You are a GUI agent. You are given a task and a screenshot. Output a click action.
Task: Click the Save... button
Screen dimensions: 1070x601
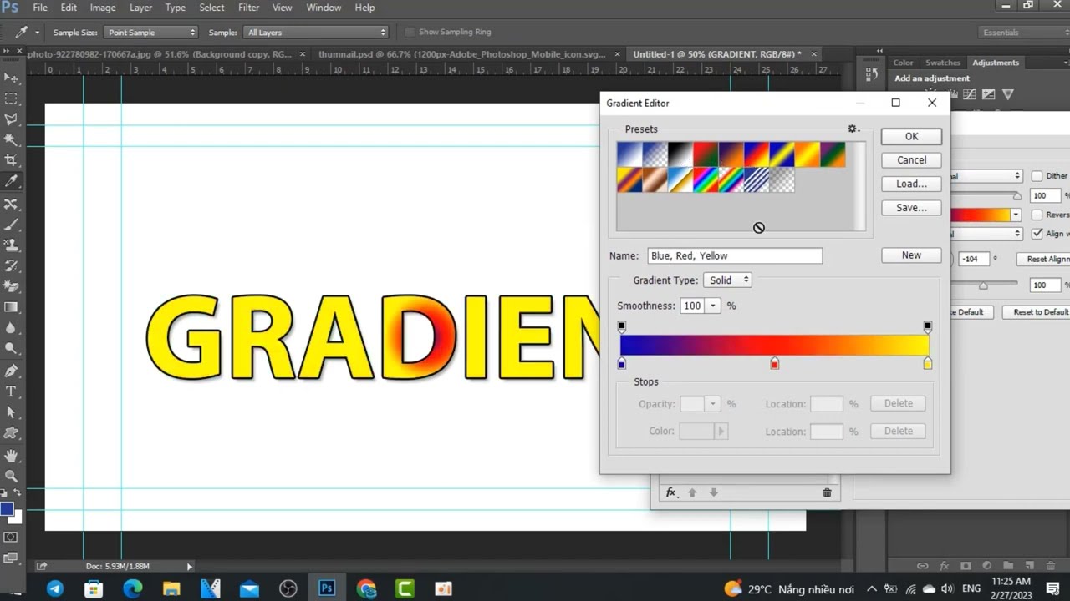click(911, 208)
